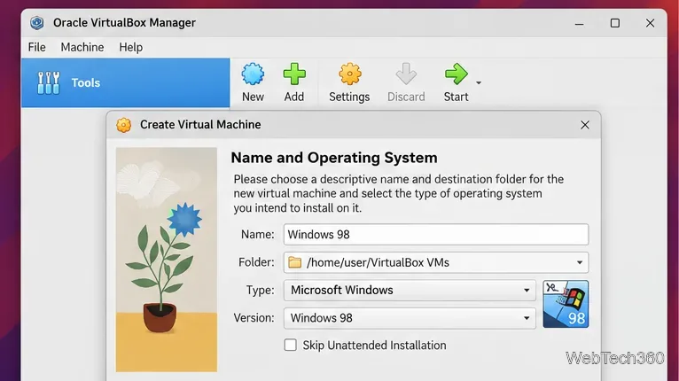Image resolution: width=679 pixels, height=381 pixels.
Task: Click the Version: field label
Action: point(254,318)
